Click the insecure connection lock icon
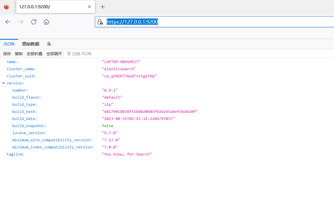Viewport: 334px width, 199px height. 100,22
